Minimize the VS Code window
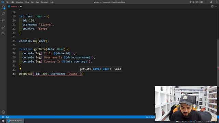The image size is (219, 123). [206, 2]
